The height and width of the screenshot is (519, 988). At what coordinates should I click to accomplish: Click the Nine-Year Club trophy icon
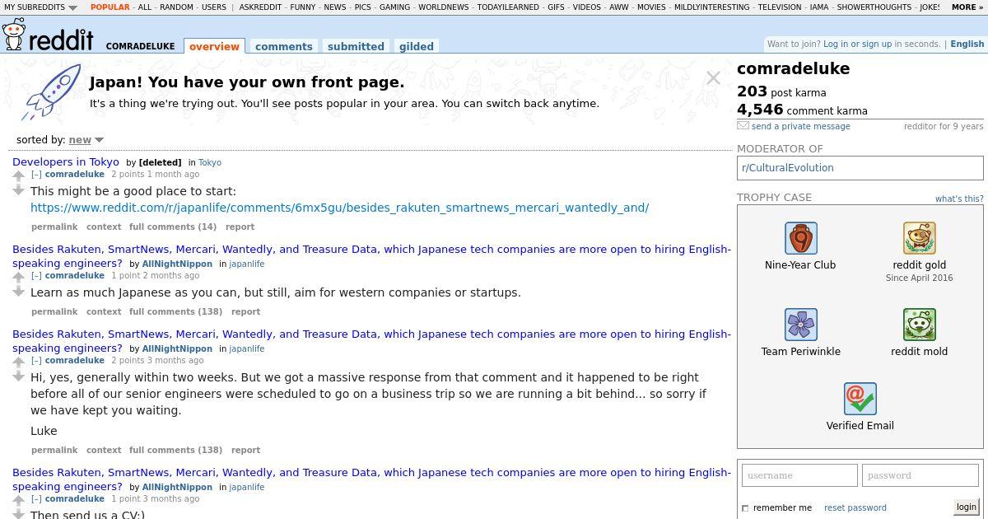pyautogui.click(x=800, y=238)
